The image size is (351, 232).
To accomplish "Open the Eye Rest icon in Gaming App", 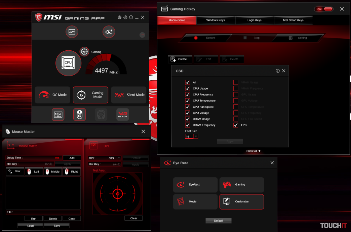I will click(109, 32).
